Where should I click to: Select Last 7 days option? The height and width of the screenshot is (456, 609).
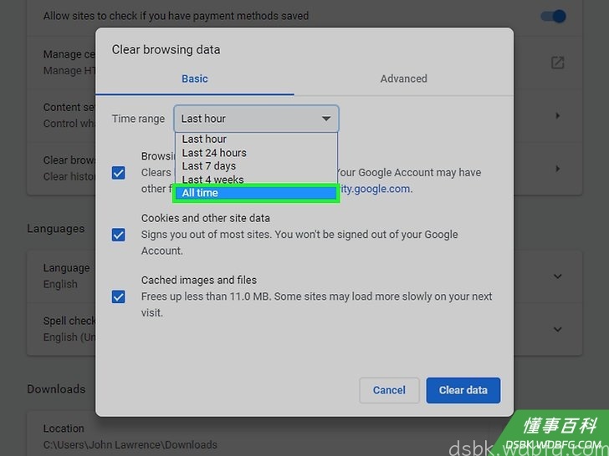(256, 166)
